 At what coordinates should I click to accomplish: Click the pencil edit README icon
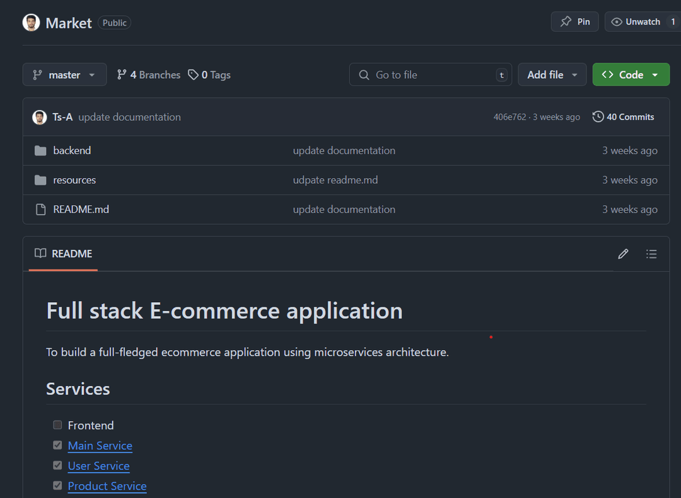[x=623, y=254]
